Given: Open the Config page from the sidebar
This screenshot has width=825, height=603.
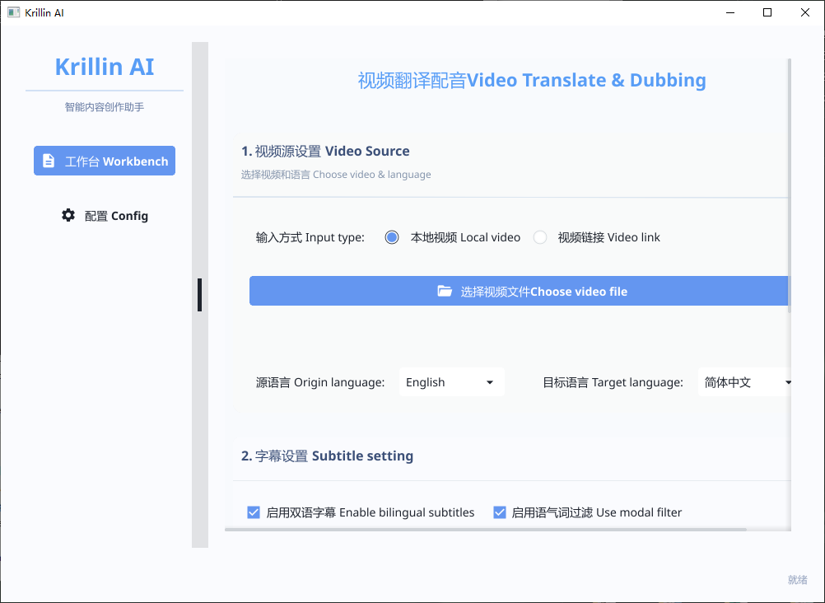Looking at the screenshot, I should [105, 214].
